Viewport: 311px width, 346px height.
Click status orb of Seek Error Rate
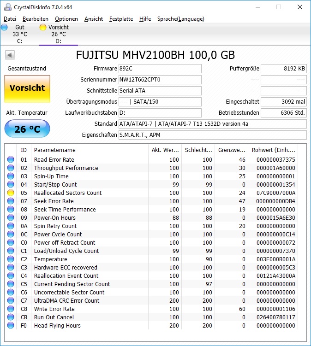pyautogui.click(x=11, y=201)
